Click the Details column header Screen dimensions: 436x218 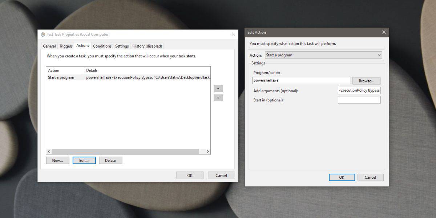coord(147,70)
